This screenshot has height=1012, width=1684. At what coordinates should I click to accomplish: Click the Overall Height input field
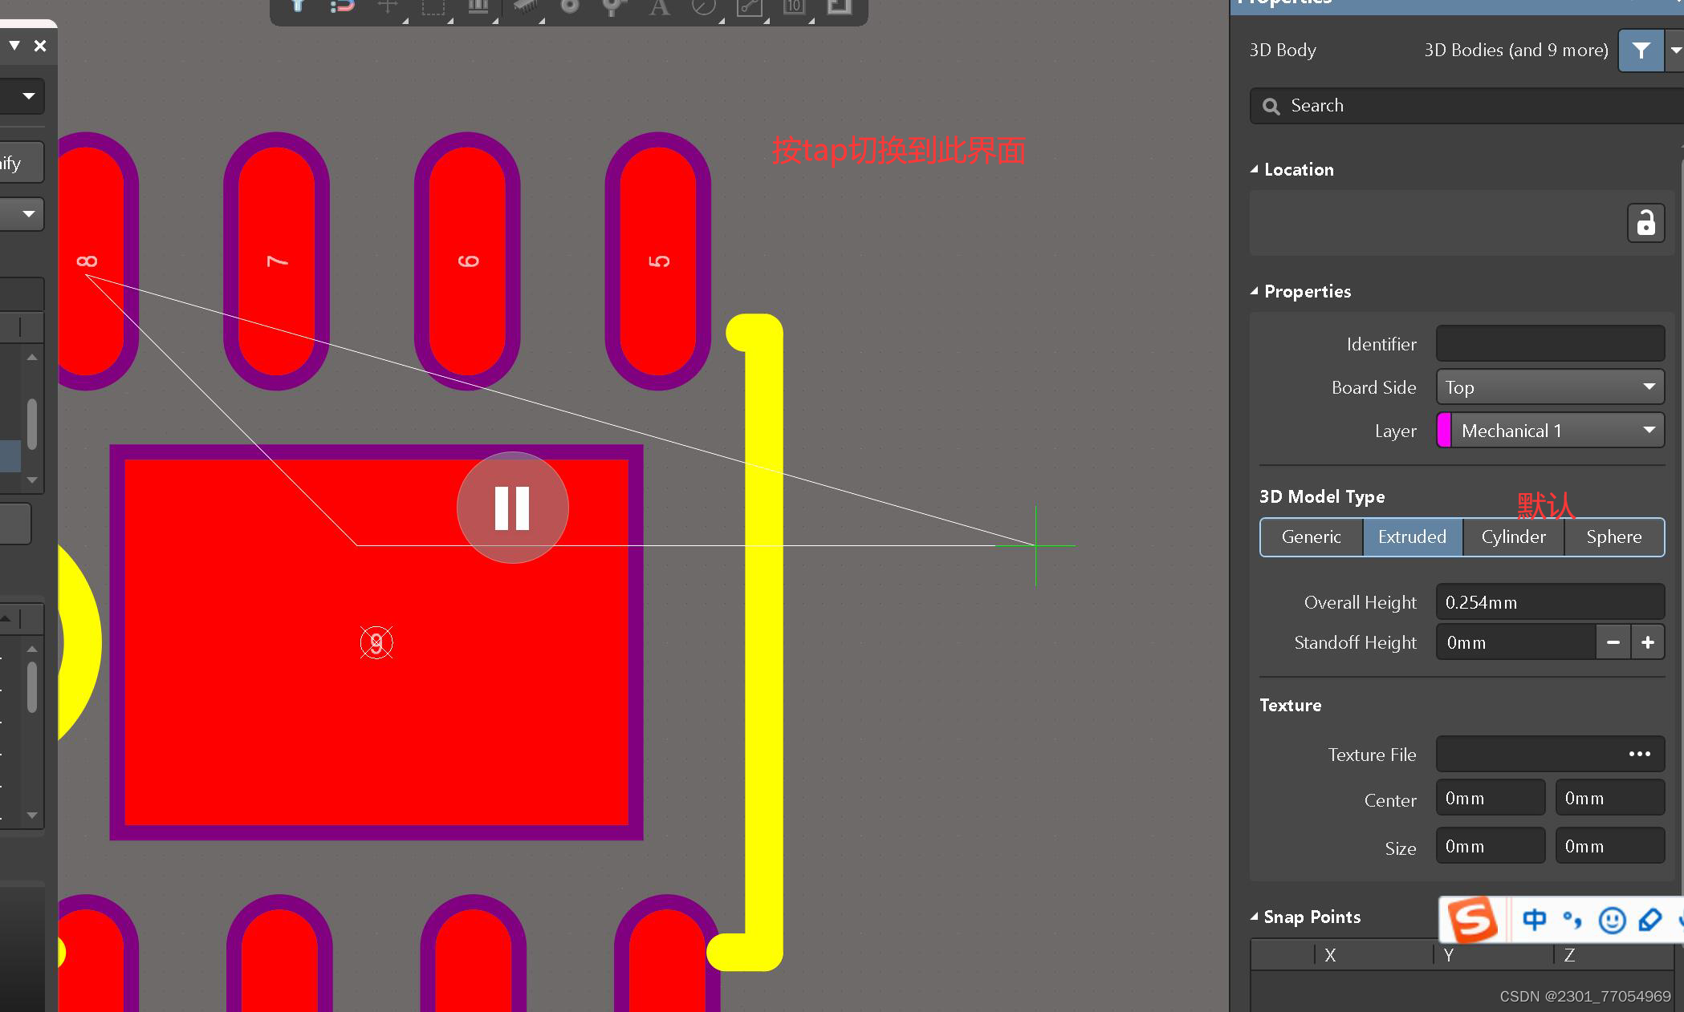click(x=1549, y=602)
